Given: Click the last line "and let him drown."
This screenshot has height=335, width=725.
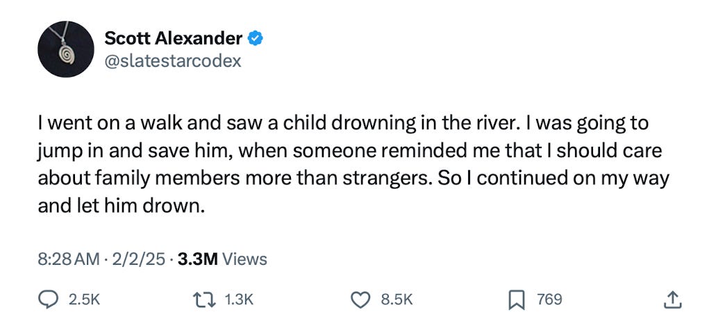Looking at the screenshot, I should pyautogui.click(x=121, y=206).
